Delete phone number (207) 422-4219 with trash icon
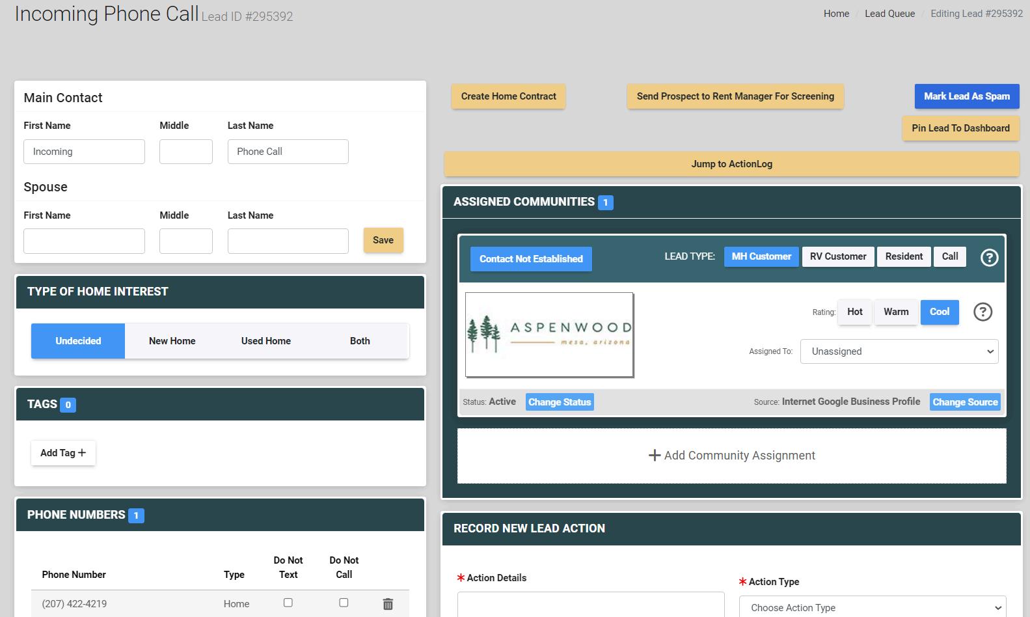 pyautogui.click(x=388, y=604)
